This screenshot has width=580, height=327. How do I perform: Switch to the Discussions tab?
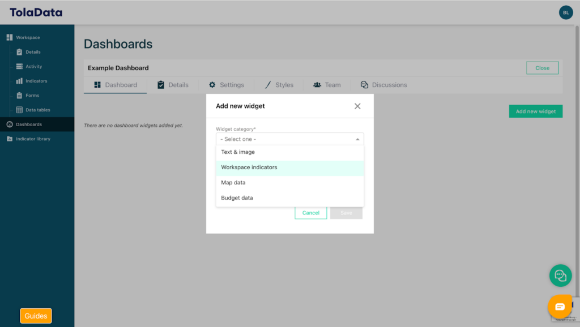coord(384,84)
